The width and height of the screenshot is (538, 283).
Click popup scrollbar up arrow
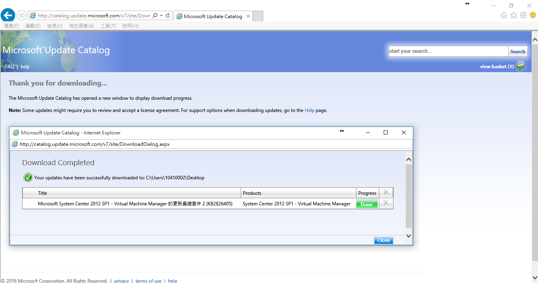tap(409, 159)
